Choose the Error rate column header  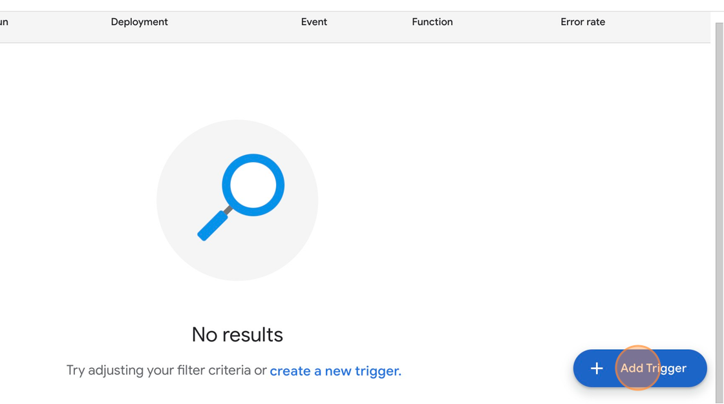(x=582, y=22)
